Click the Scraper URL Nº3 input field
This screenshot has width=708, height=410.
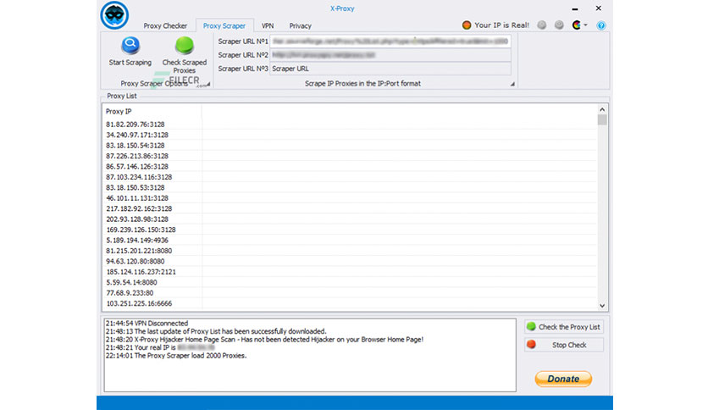[390, 69]
